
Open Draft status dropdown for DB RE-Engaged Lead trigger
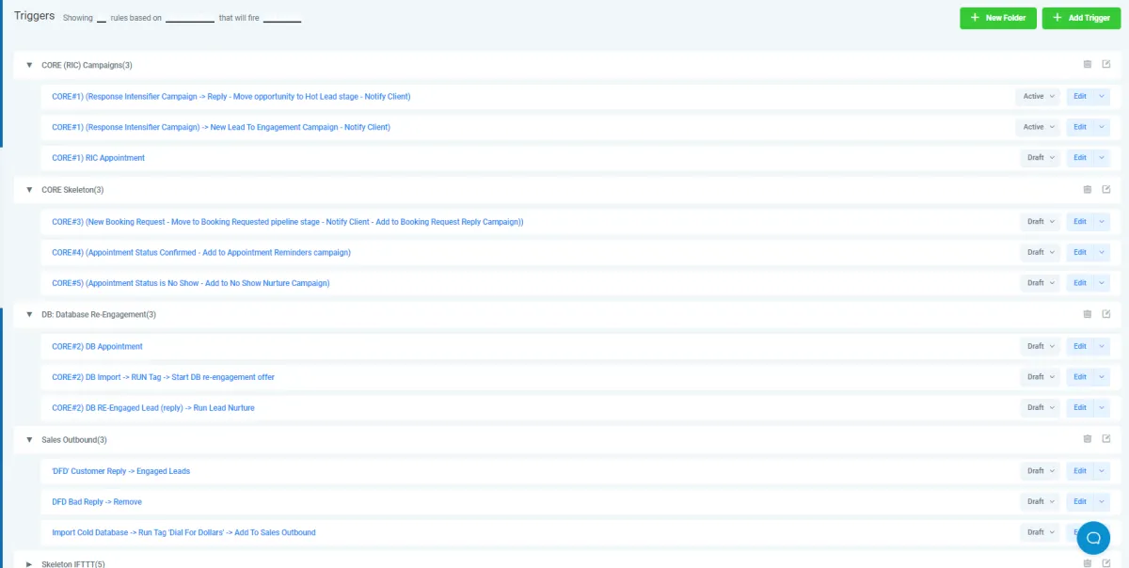point(1041,408)
